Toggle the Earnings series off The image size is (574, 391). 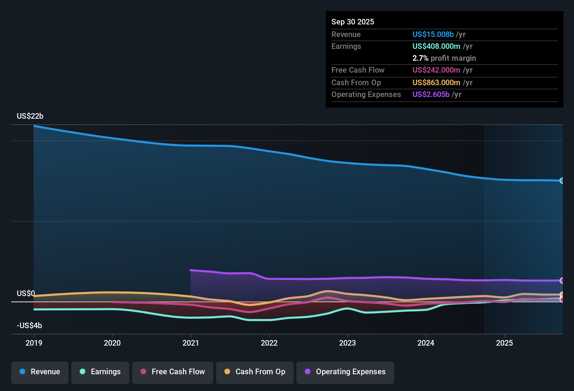pos(100,372)
